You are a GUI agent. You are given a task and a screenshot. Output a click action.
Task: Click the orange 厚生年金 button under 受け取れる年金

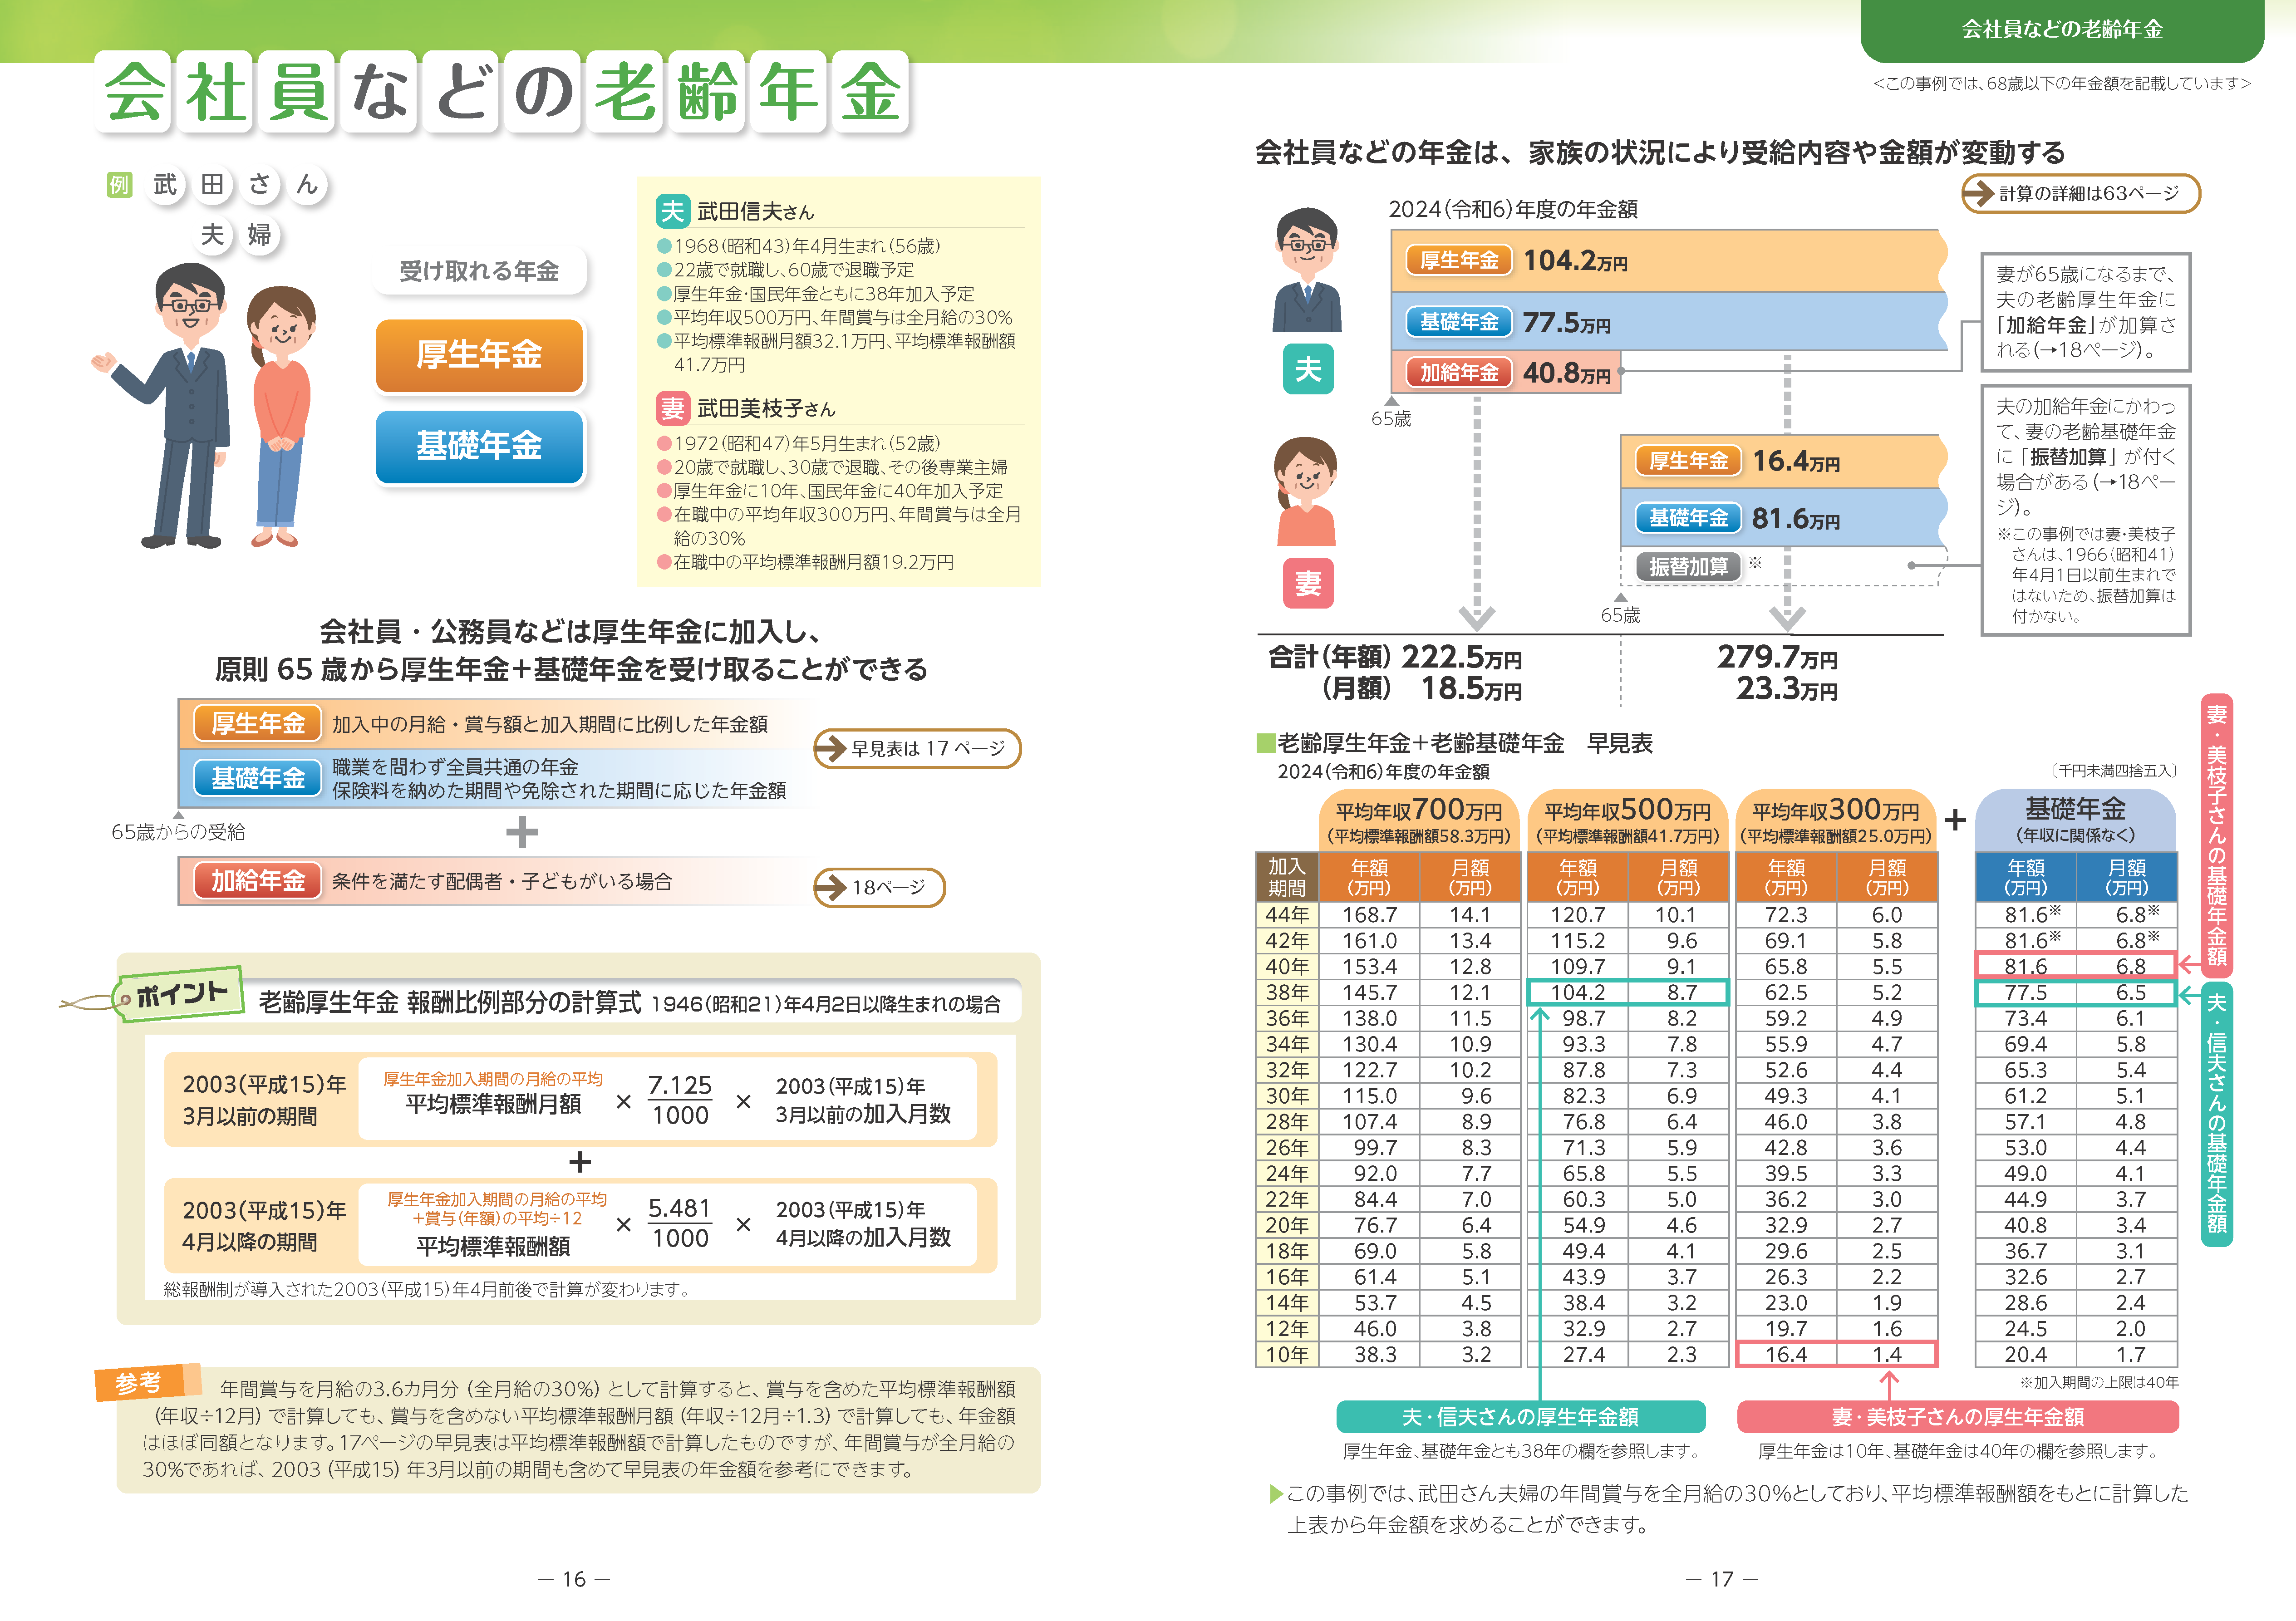tap(479, 355)
